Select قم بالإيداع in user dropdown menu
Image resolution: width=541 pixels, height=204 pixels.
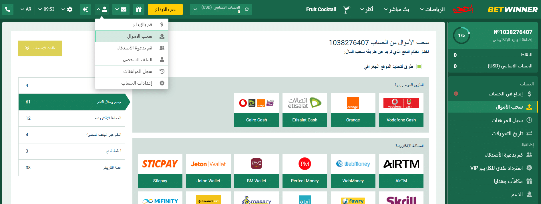pyautogui.click(x=132, y=25)
